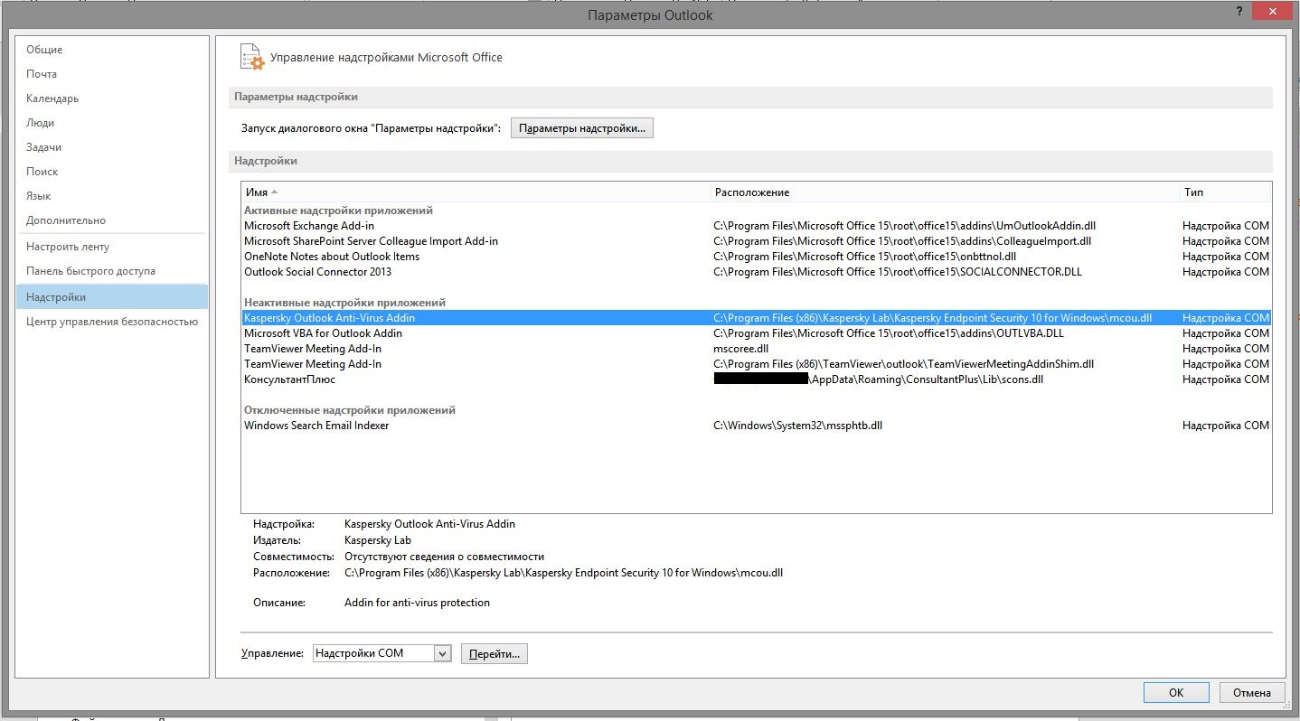Open the Управление dropdown Надстройки COM
The image size is (1300, 721).
point(382,653)
